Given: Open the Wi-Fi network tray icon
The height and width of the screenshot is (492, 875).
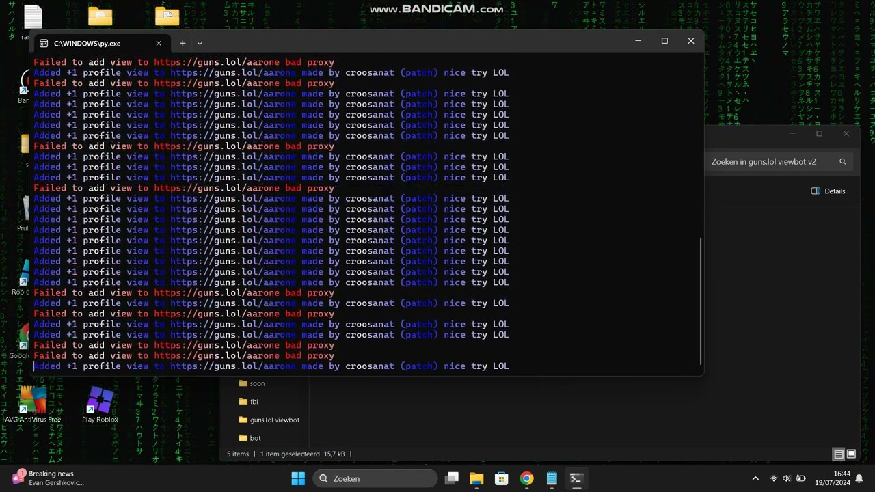Looking at the screenshot, I should (774, 478).
